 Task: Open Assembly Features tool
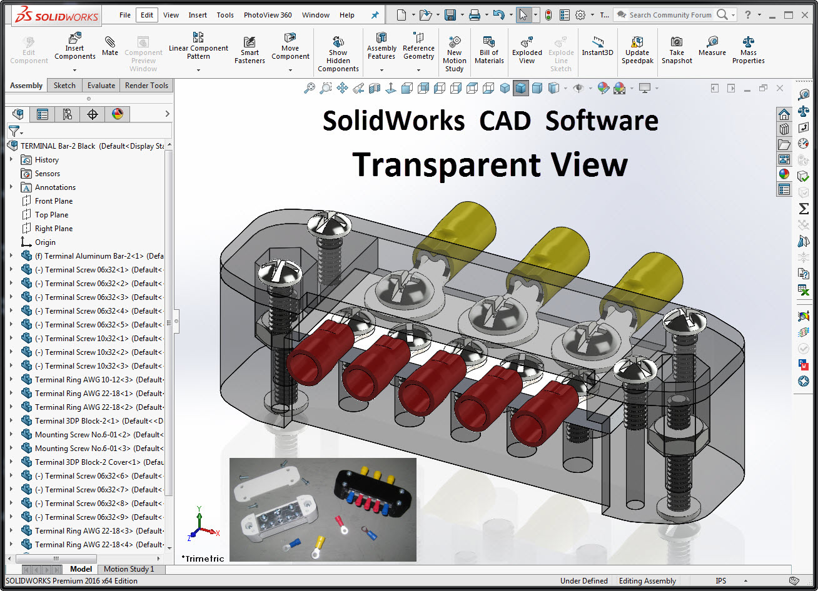(x=381, y=46)
